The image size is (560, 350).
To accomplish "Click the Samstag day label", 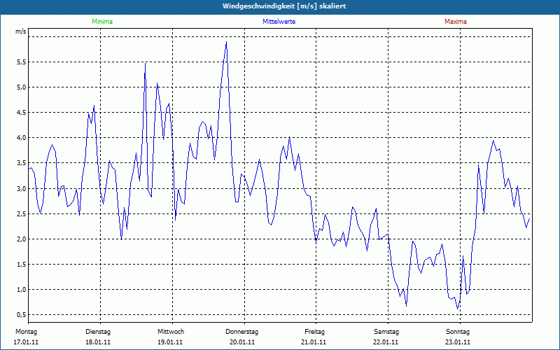I will 386,332.
